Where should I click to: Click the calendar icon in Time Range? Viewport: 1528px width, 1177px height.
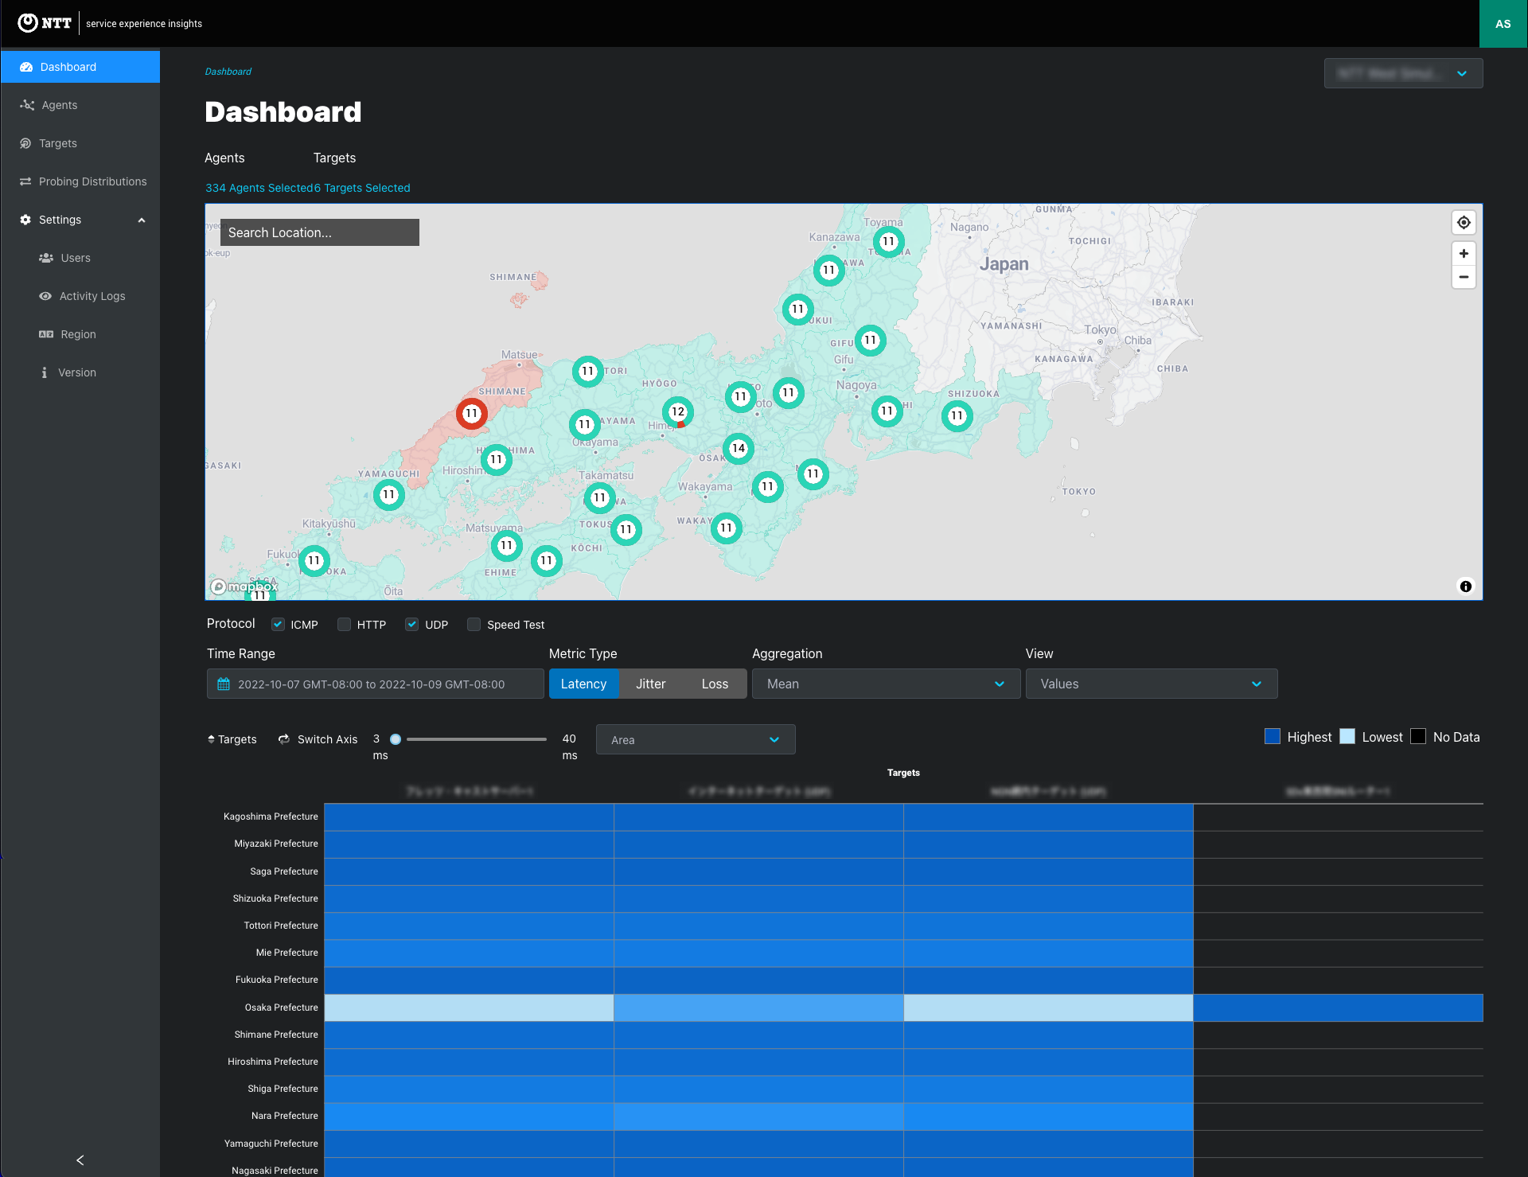224,684
